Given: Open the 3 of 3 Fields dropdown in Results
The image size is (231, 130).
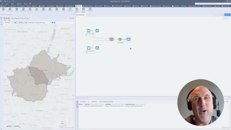Looking at the screenshot, I should point(83,101).
